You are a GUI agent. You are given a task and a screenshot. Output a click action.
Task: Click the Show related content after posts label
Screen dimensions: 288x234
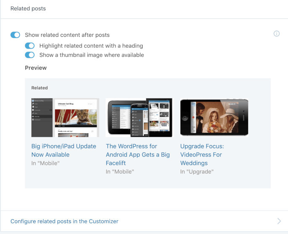click(x=67, y=35)
